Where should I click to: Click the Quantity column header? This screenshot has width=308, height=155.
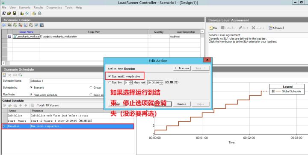159,32
